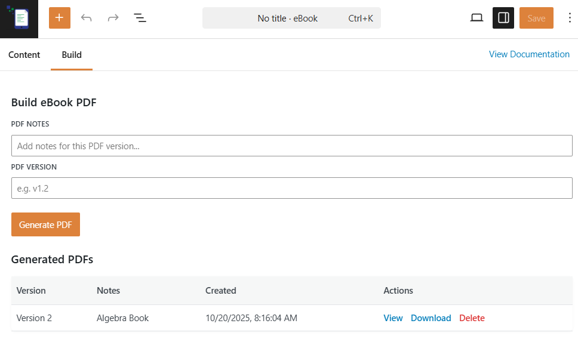Click the undo arrow icon
Image resolution: width=578 pixels, height=348 pixels.
87,18
